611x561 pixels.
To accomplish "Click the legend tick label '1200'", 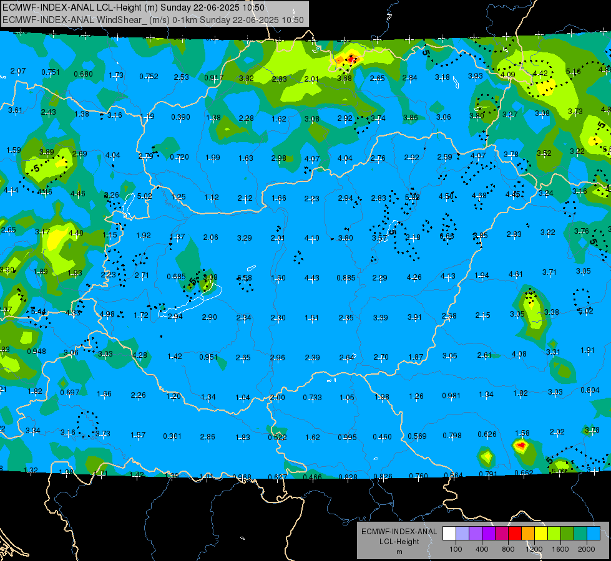I will [534, 549].
